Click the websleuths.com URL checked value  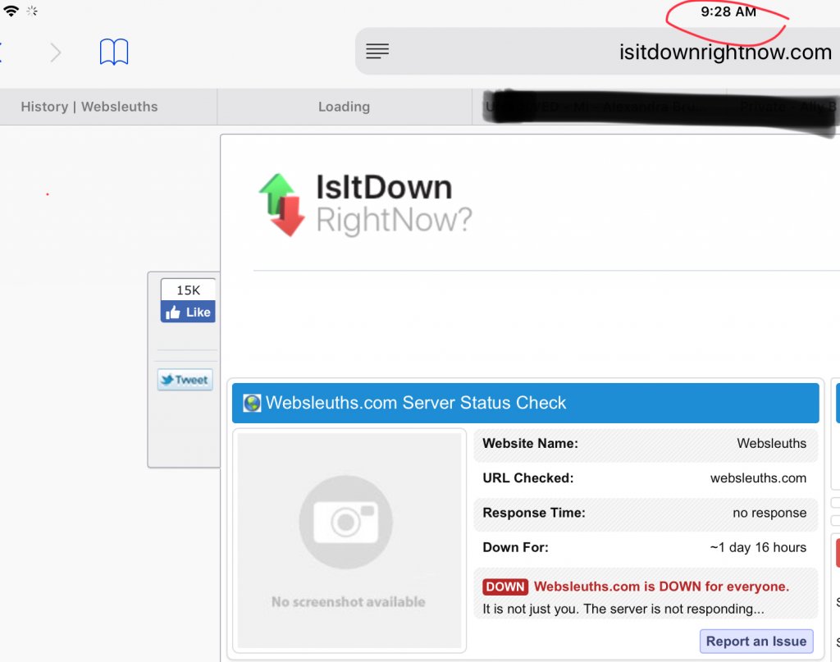point(758,478)
